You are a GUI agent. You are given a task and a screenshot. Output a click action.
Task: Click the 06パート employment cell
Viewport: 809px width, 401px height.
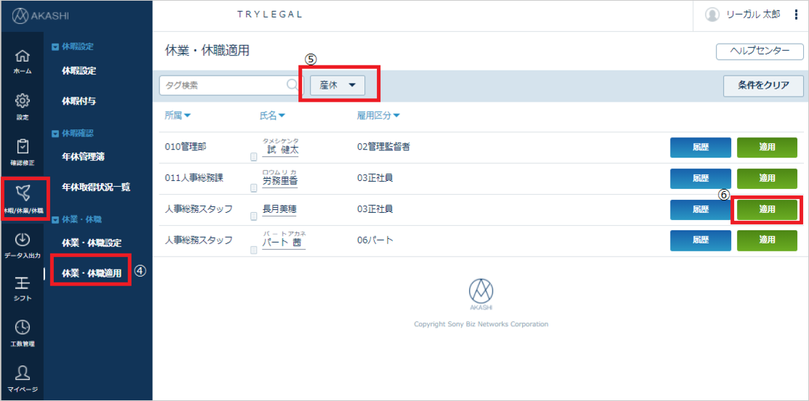375,240
